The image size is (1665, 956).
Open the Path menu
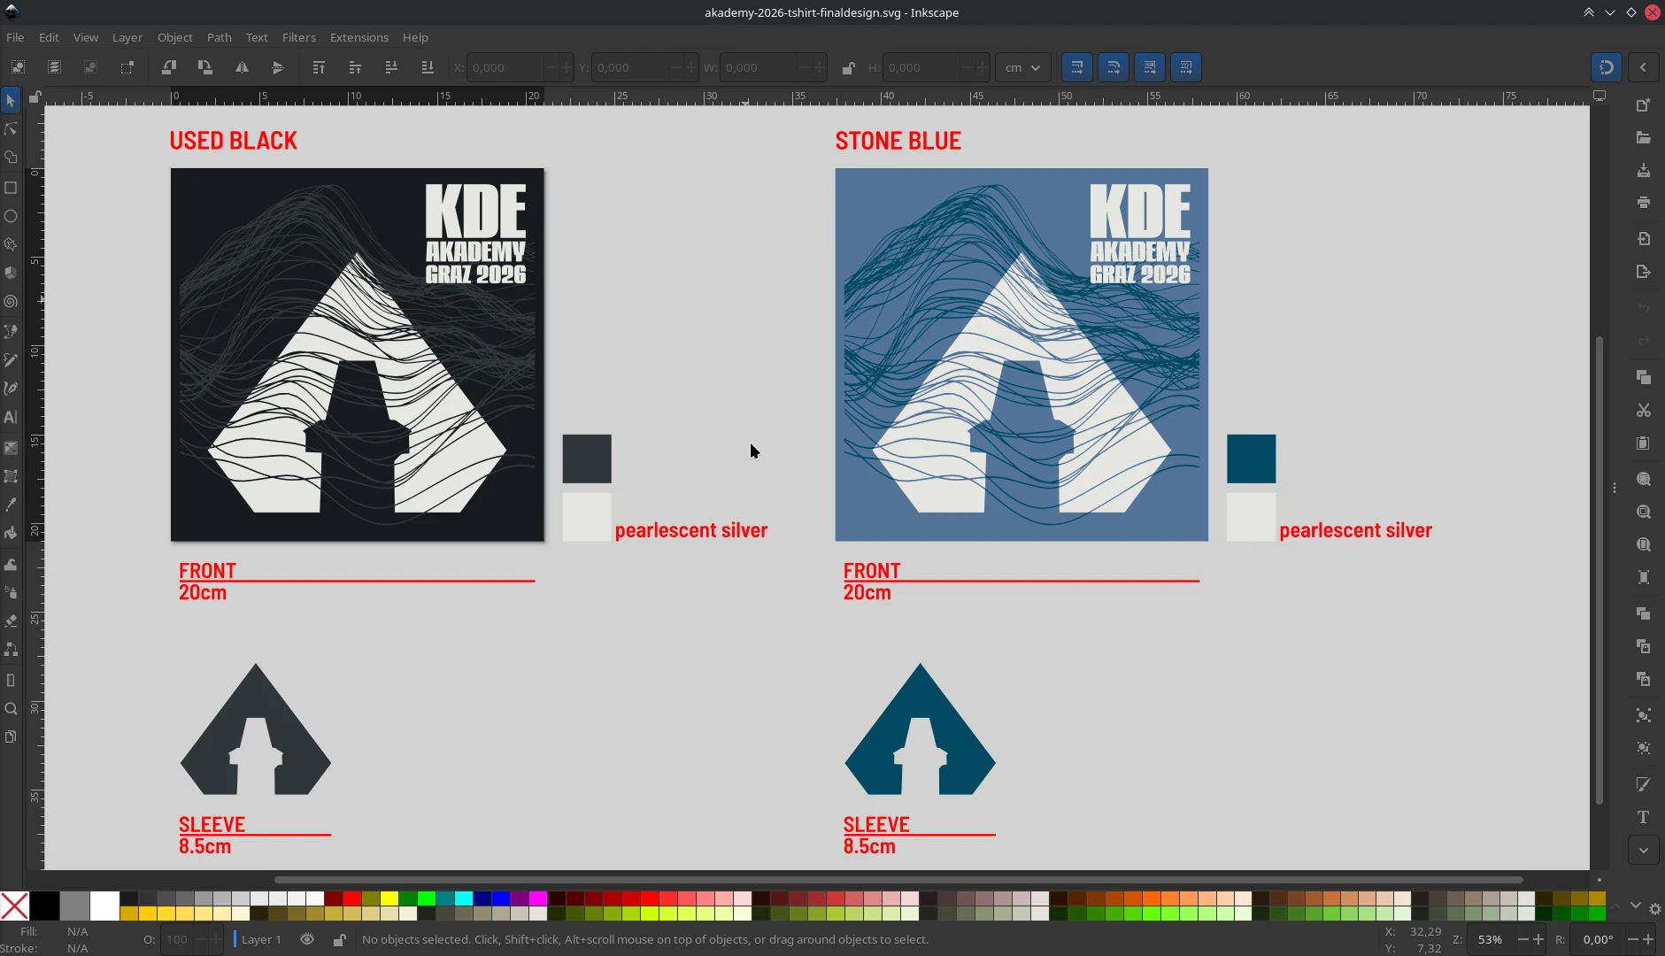click(x=219, y=37)
